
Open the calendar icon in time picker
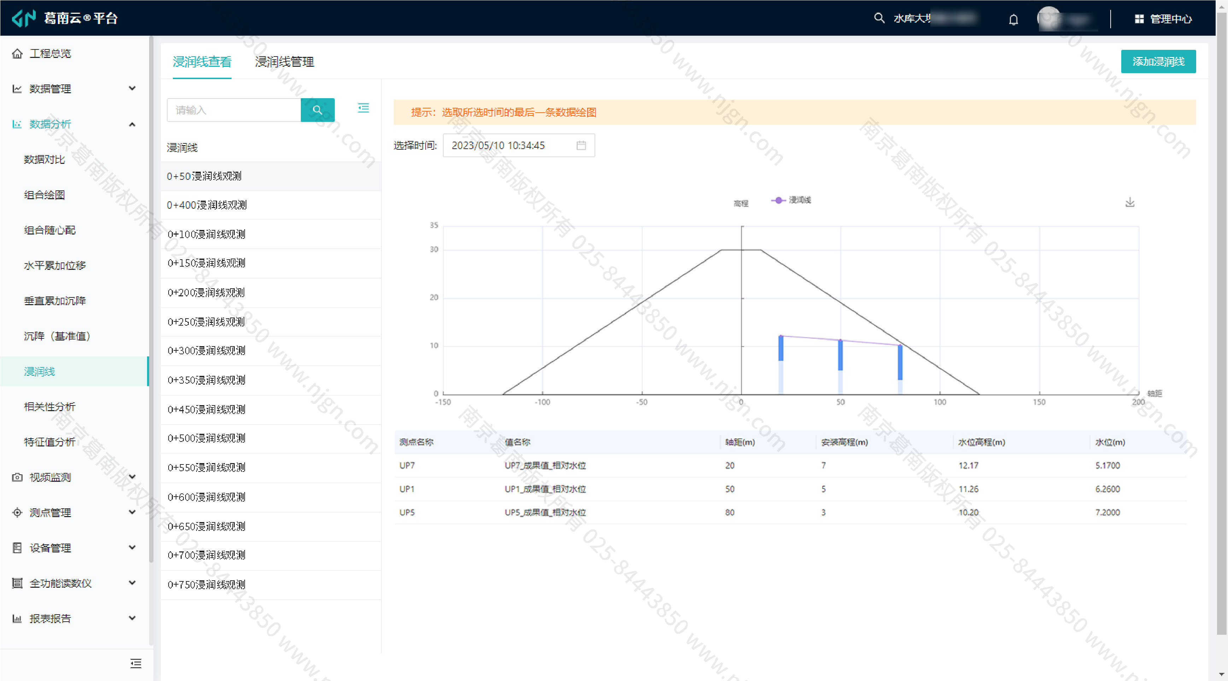(x=581, y=145)
